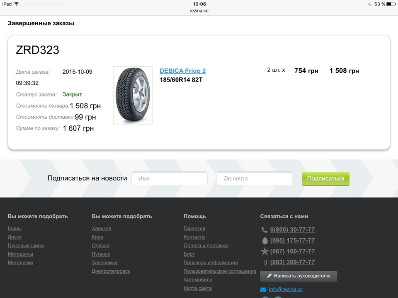Select the tire size 185/60R14 82T
Viewport: 398px width, 298px height.
(x=181, y=80)
